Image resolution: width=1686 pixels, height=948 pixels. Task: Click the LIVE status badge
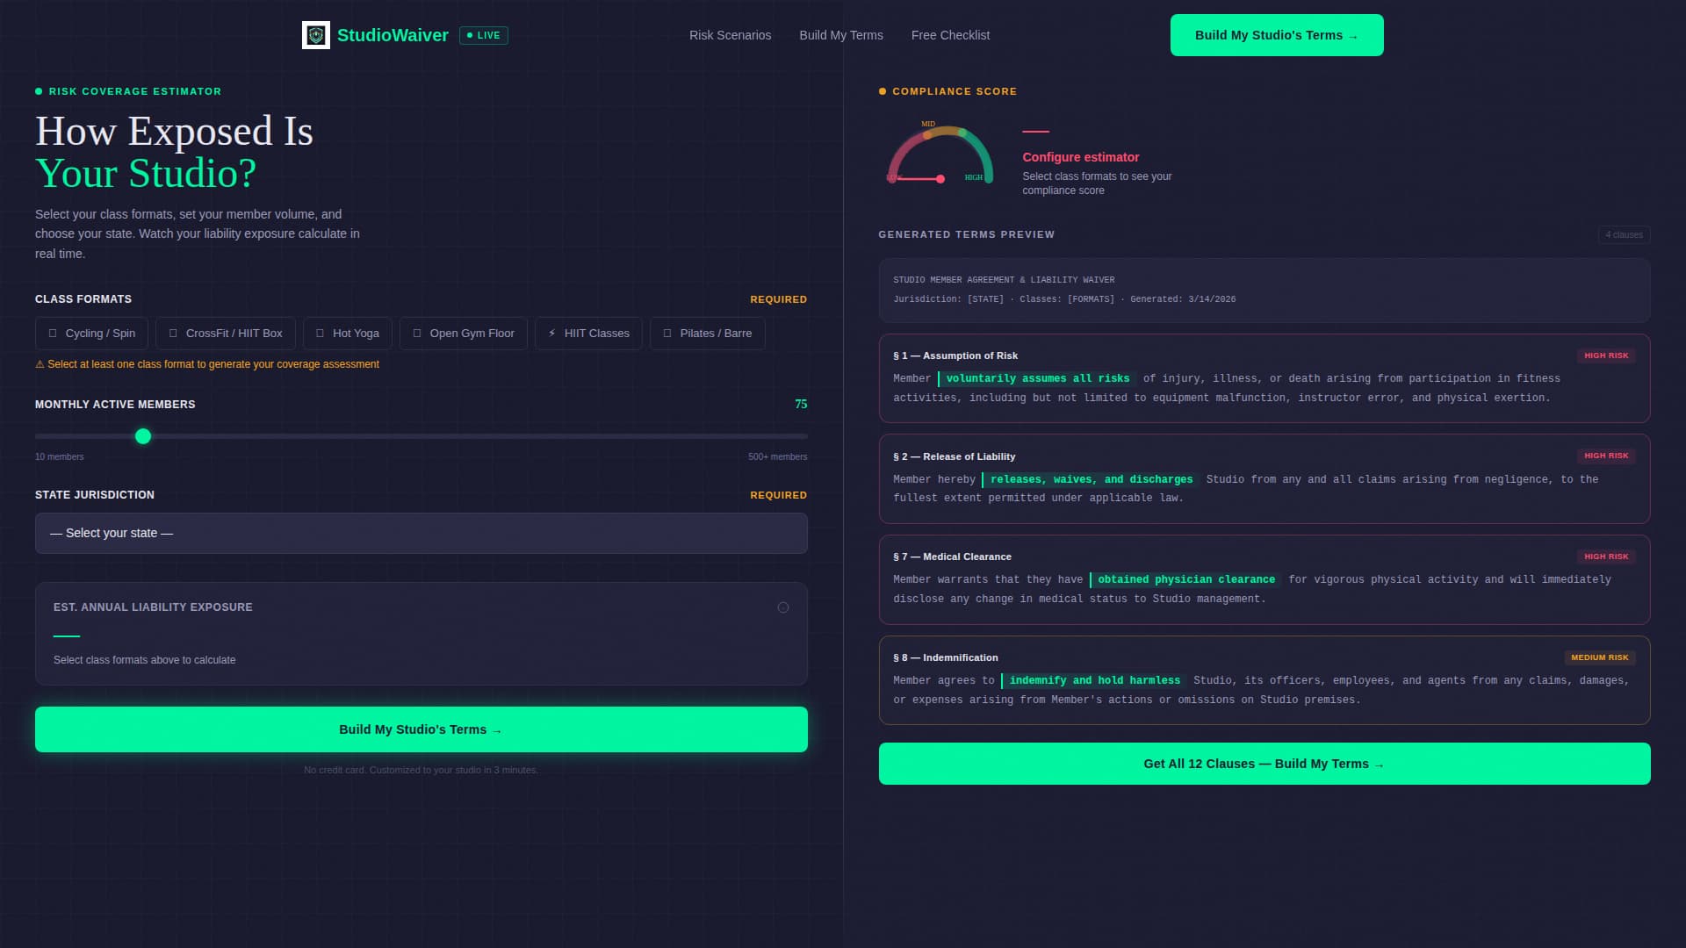484,35
